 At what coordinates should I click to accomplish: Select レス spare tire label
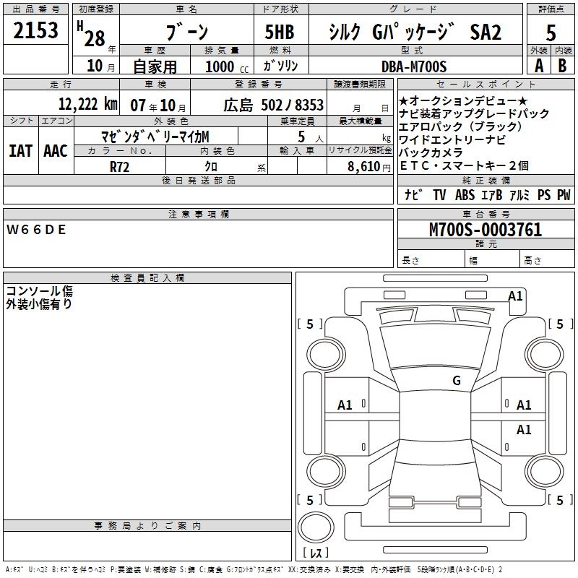[x=316, y=552]
